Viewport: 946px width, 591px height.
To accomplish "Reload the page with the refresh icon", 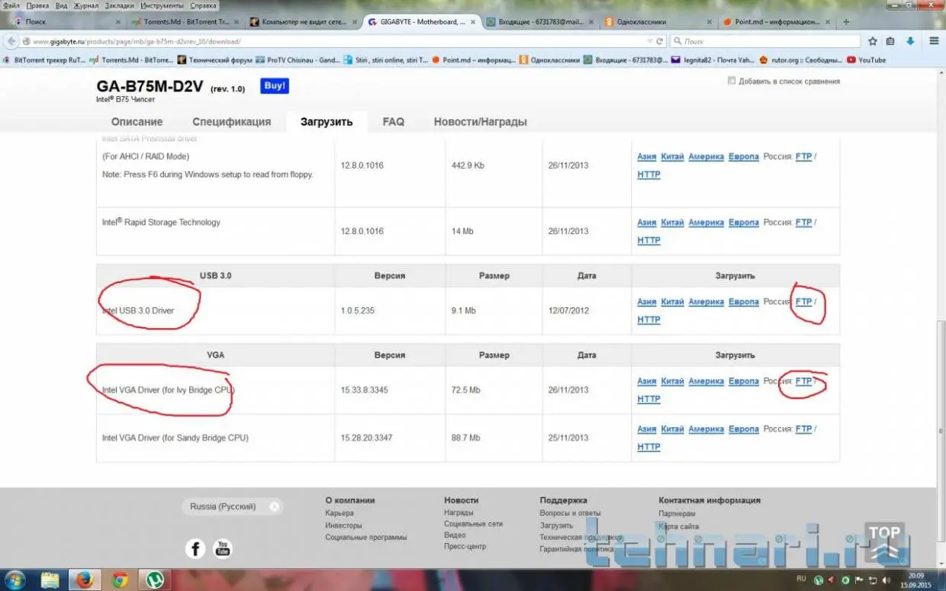I will 659,41.
